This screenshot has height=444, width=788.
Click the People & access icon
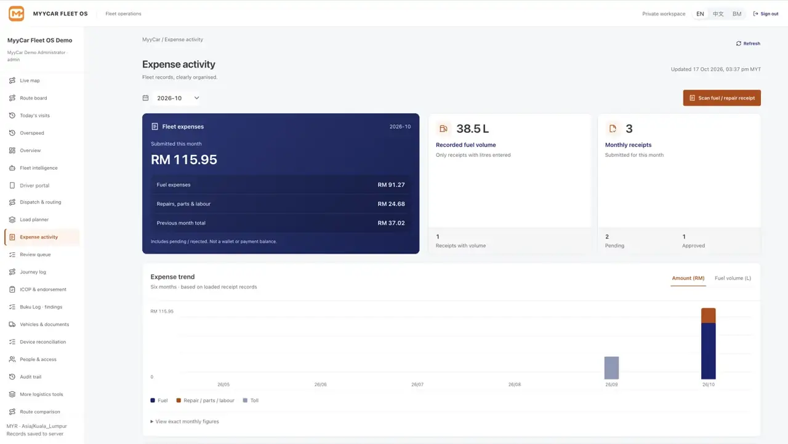tap(12, 359)
